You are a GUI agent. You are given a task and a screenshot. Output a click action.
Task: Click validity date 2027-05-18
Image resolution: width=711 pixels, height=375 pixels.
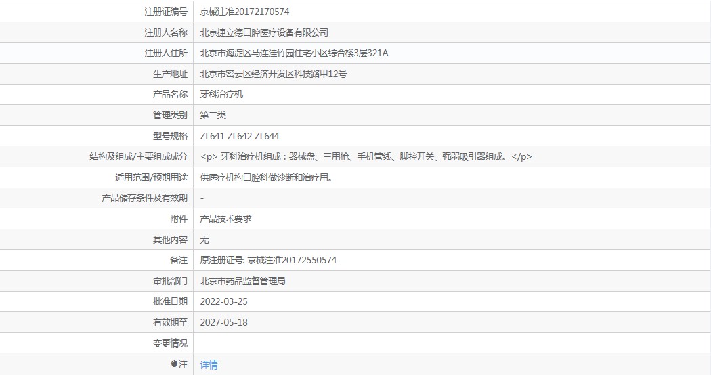tap(224, 322)
